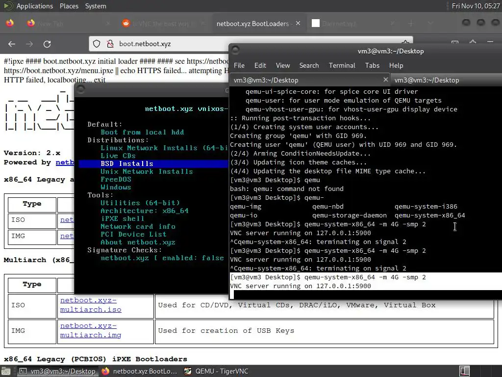
Task: Open the terminal View menu
Action: [283, 65]
